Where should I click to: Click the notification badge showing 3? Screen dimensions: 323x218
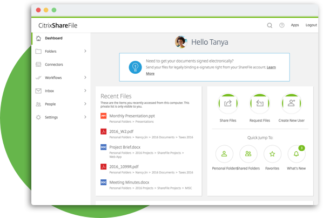(301, 148)
